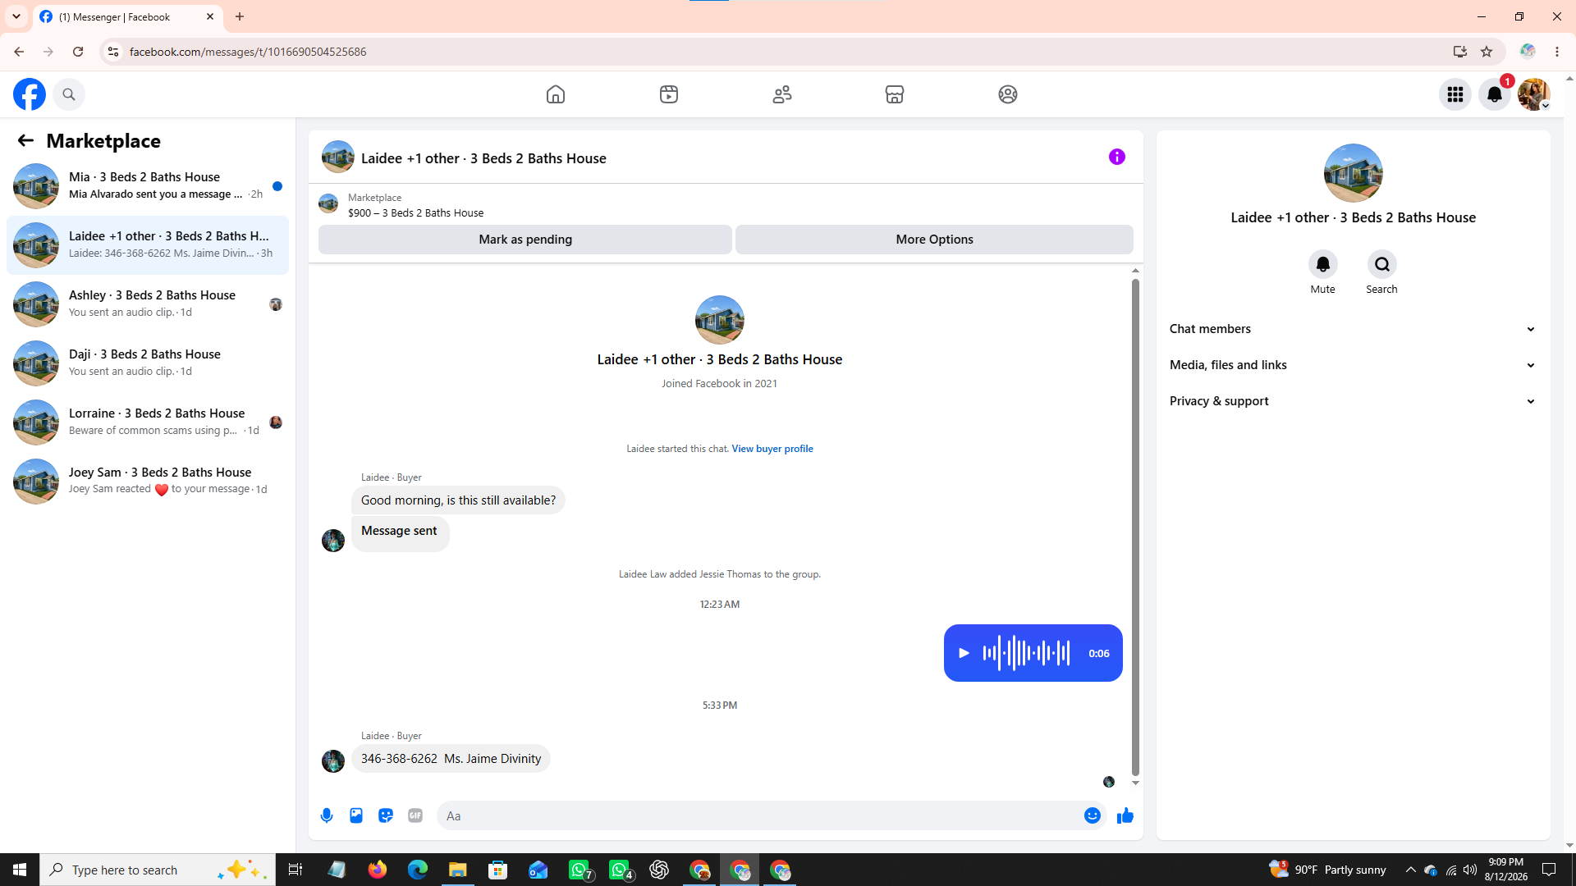Open Outlook from the taskbar
1576x886 pixels.
point(538,870)
